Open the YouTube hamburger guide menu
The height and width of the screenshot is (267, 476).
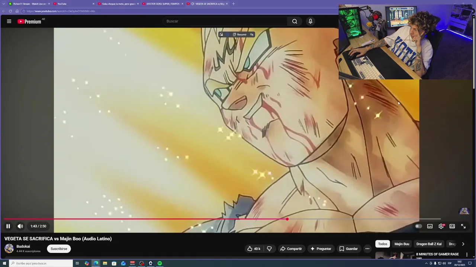[x=9, y=22]
